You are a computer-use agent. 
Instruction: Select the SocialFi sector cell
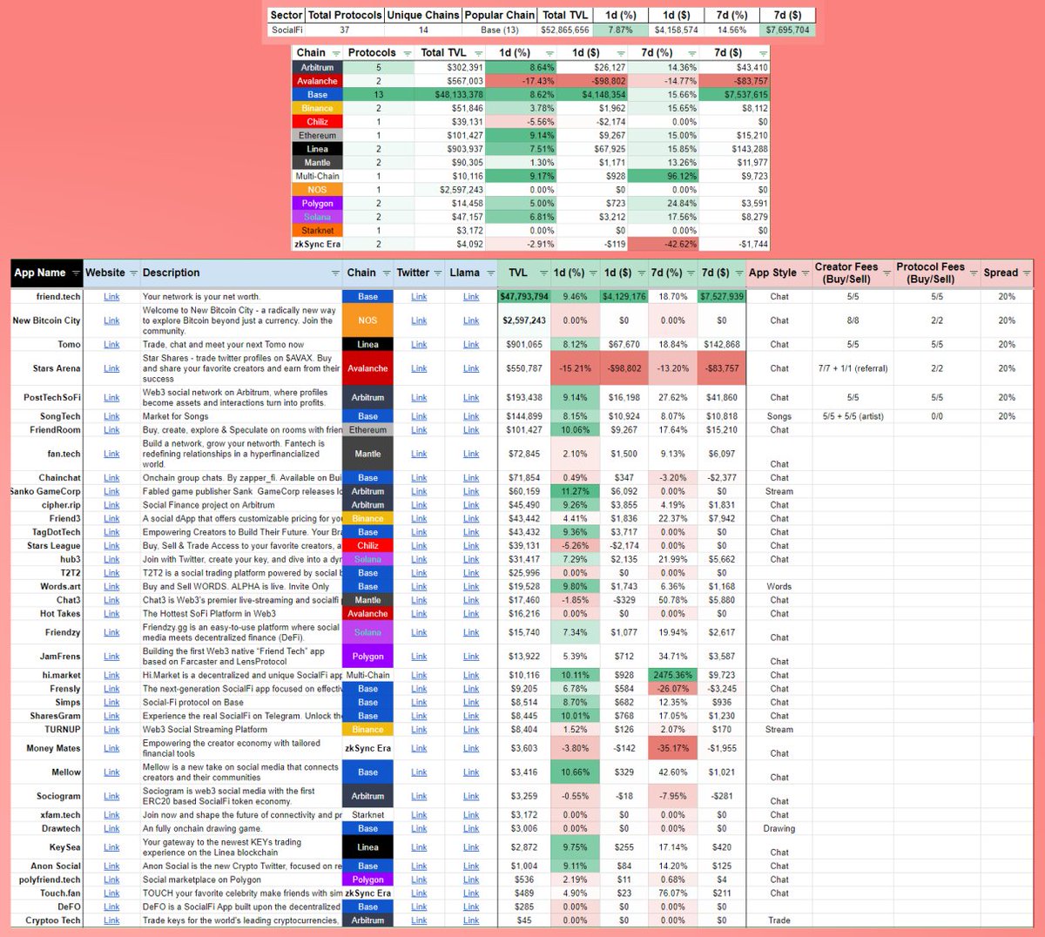(287, 30)
